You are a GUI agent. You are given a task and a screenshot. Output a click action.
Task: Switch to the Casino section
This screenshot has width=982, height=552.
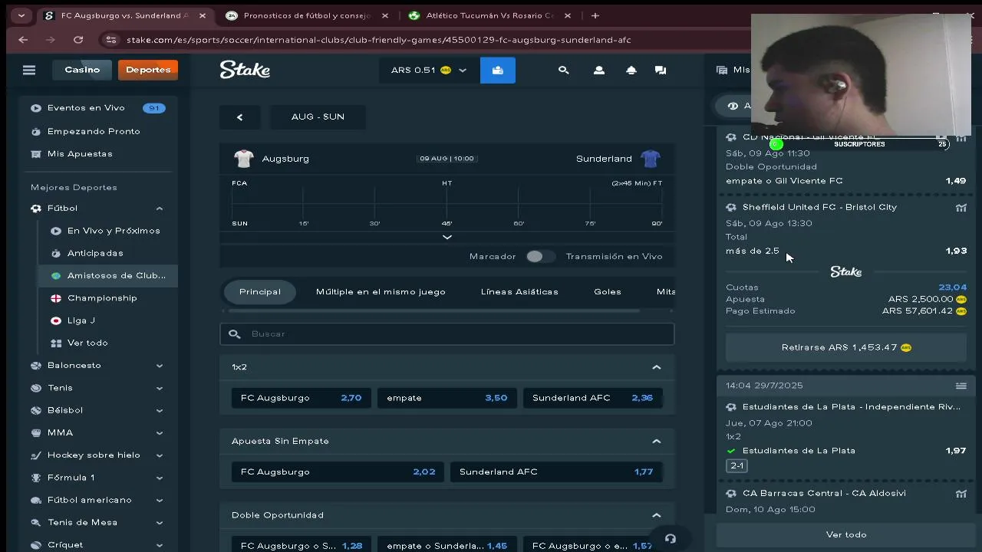[x=82, y=70]
